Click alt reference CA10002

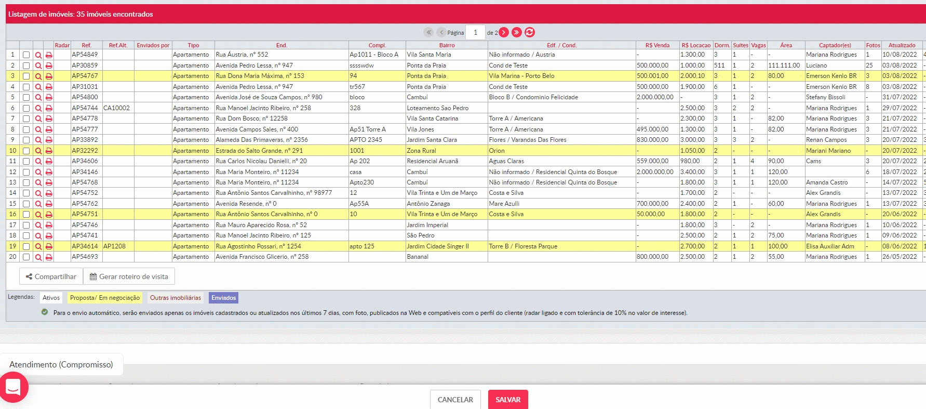(x=116, y=108)
